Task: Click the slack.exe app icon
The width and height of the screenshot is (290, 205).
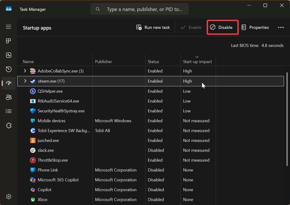Action: [33, 150]
